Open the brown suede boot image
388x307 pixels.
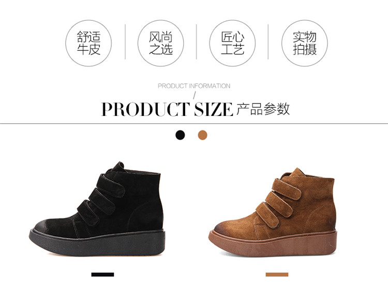[273, 212]
